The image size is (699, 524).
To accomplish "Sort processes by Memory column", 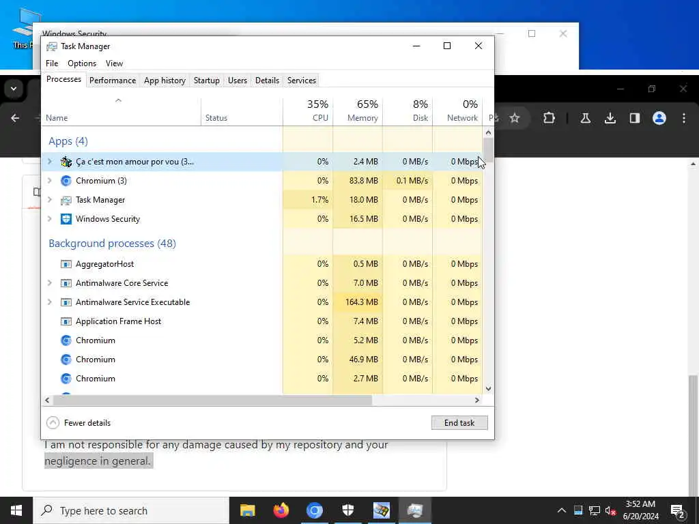I will point(358,111).
